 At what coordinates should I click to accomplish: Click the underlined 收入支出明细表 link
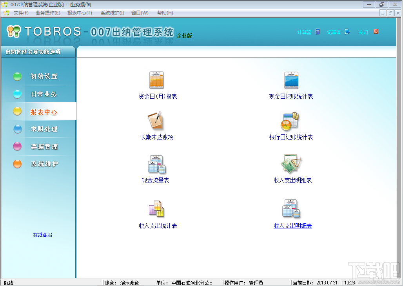click(x=293, y=226)
